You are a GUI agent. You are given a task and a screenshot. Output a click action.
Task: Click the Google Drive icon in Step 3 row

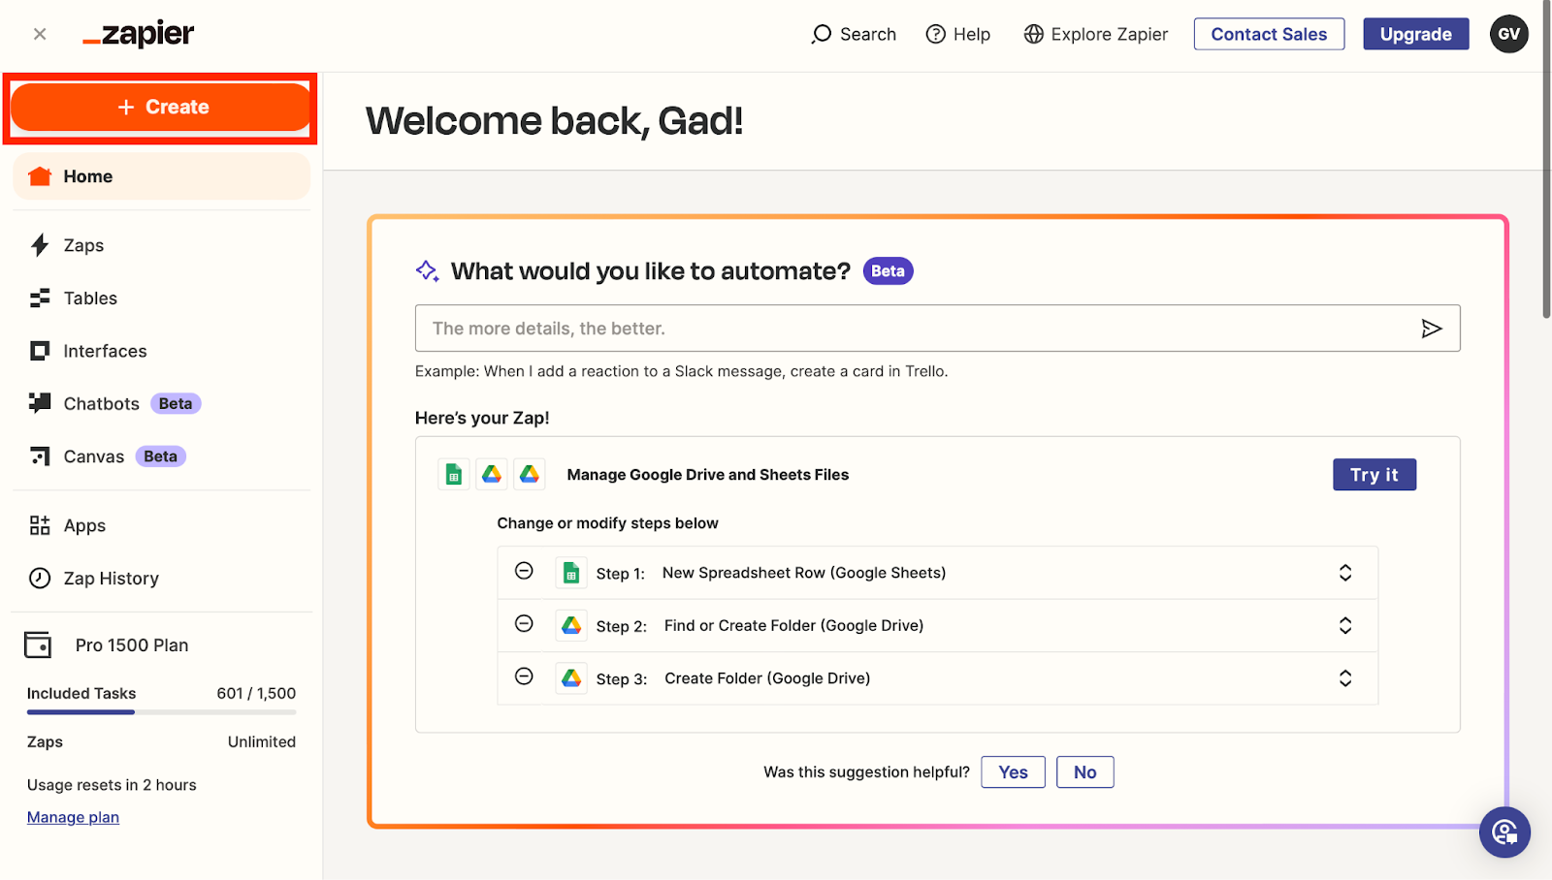tap(571, 678)
